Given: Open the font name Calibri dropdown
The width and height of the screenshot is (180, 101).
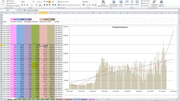Looking at the screenshot, I should (32, 2).
